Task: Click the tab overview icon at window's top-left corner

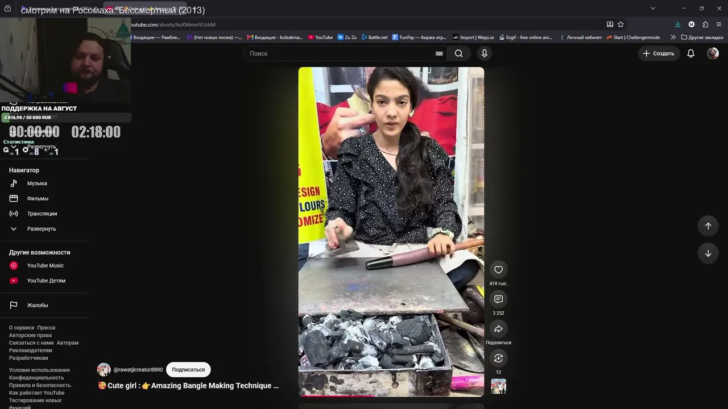Action: 7,9
